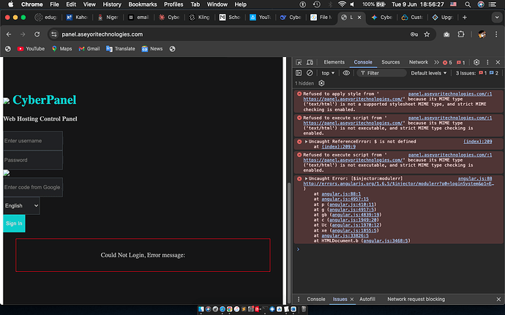
Task: Click the 5 errors counter badge
Action: coord(447,62)
